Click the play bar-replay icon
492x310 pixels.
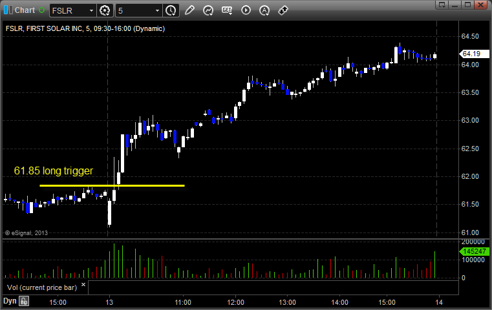[246, 10]
